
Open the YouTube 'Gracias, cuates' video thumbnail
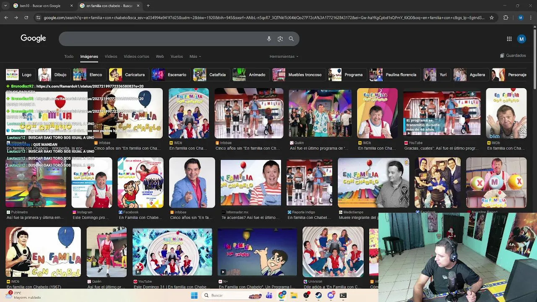(x=442, y=113)
